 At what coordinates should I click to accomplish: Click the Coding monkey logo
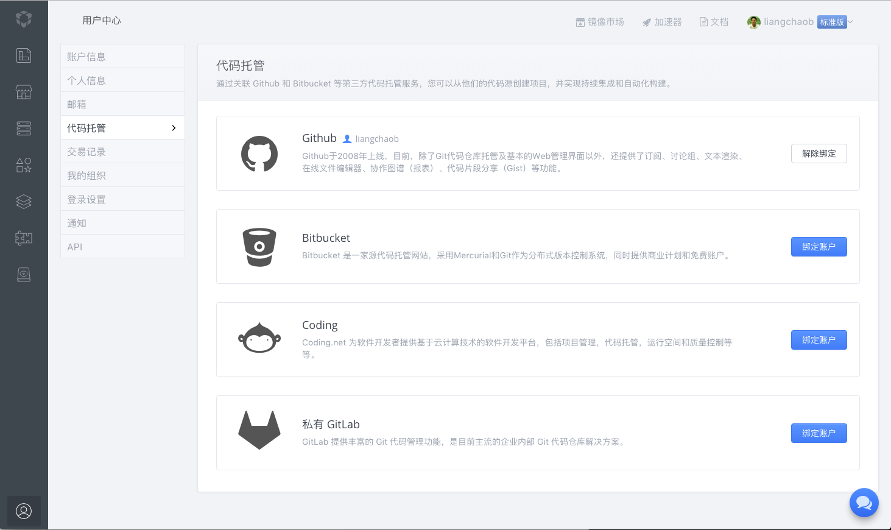click(x=259, y=338)
